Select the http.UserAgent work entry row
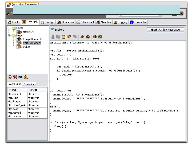This screenshot has height=144, width=192. (27, 105)
